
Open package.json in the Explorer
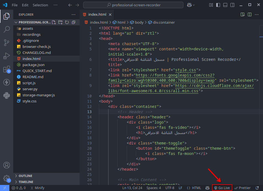46,65
